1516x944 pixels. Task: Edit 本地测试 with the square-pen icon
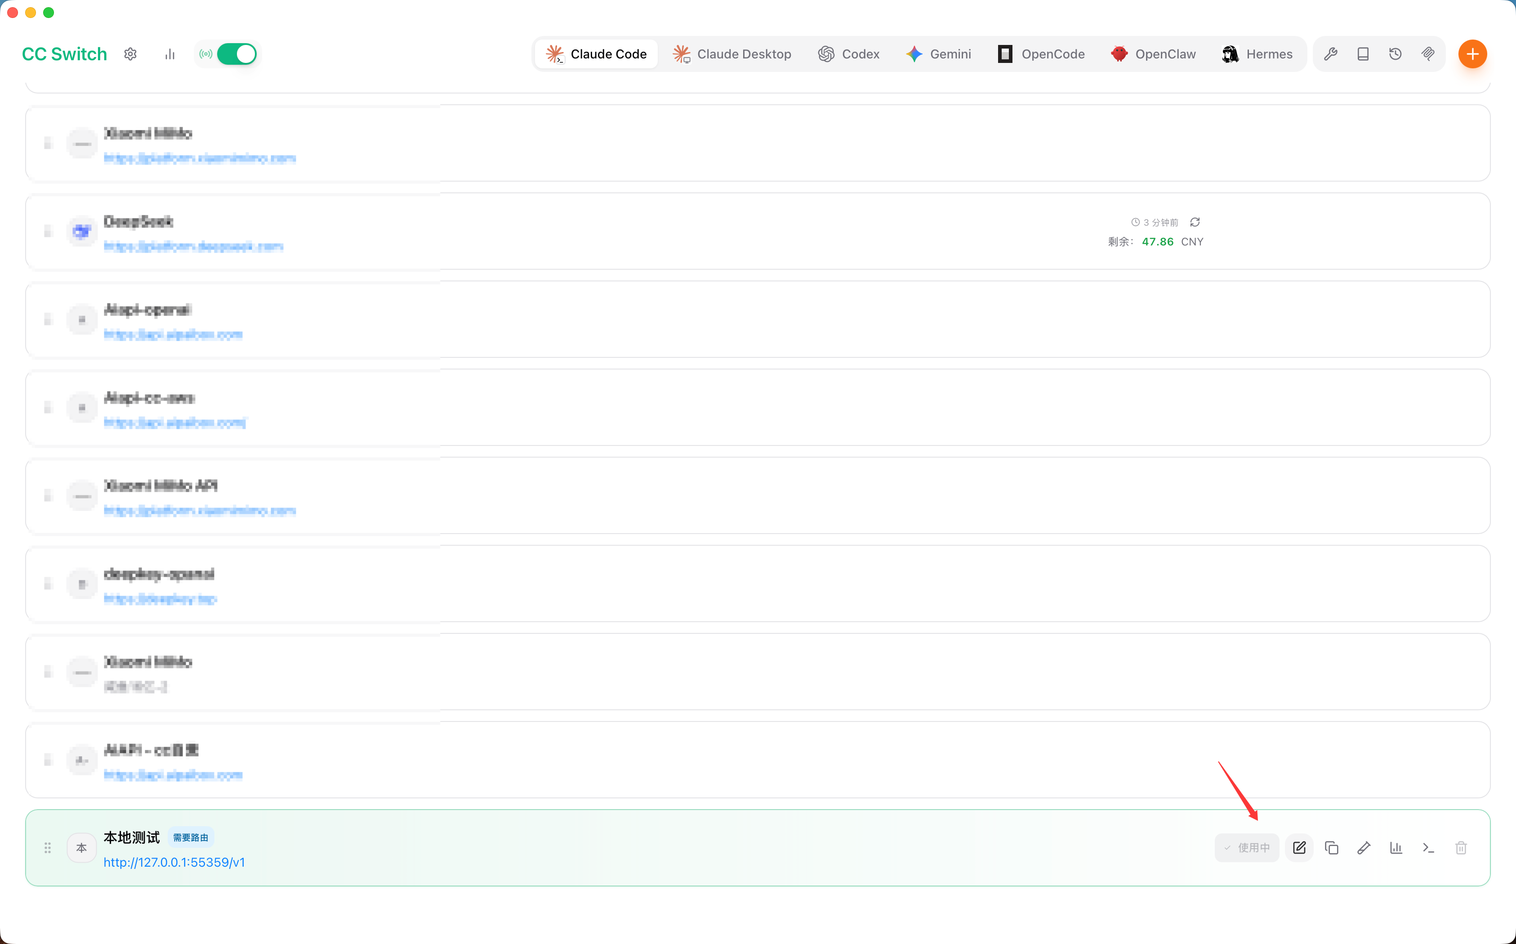(x=1299, y=848)
